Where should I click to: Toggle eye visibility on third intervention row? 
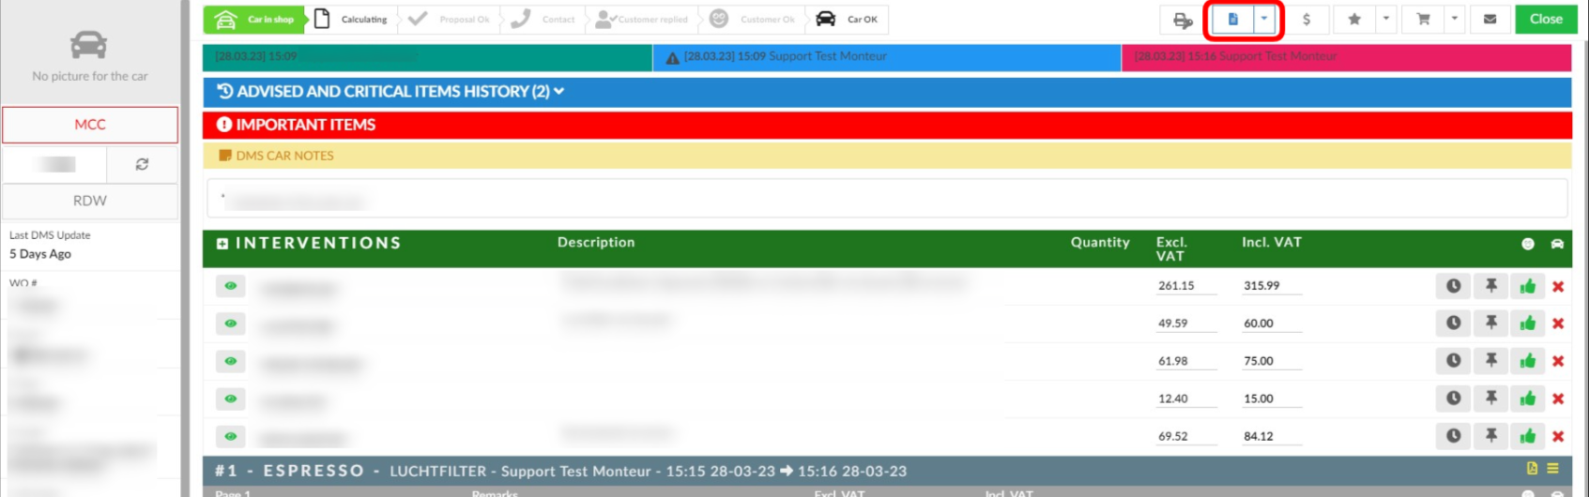tap(230, 361)
